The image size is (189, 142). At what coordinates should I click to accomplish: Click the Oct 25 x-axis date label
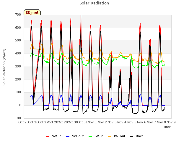point(23,122)
